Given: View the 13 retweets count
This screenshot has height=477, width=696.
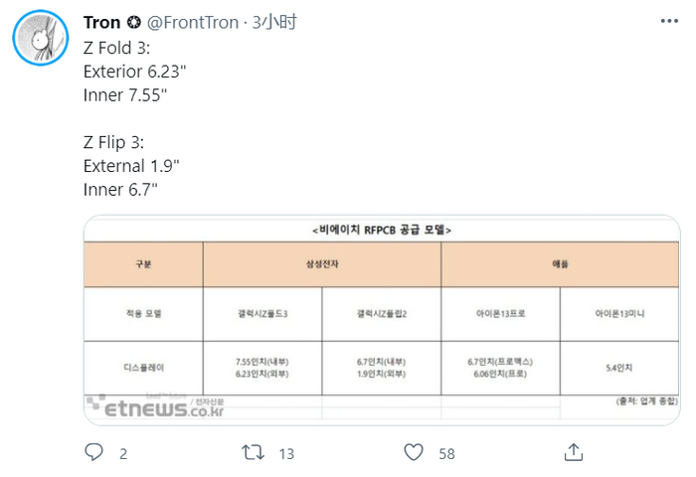Looking at the screenshot, I should coord(286,453).
